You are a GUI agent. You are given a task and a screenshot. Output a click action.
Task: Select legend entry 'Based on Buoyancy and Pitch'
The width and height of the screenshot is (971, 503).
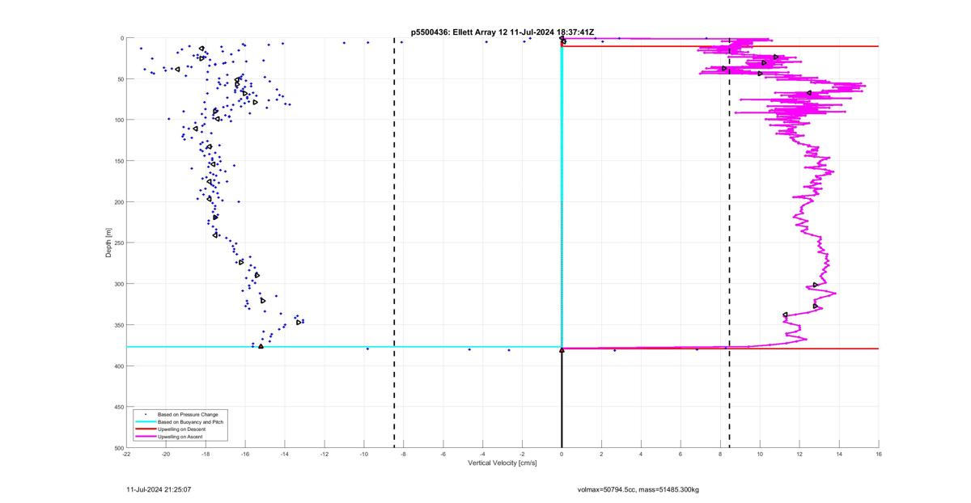coord(191,422)
